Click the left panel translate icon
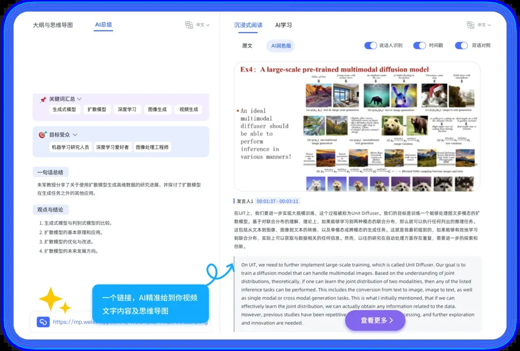 tap(189, 25)
